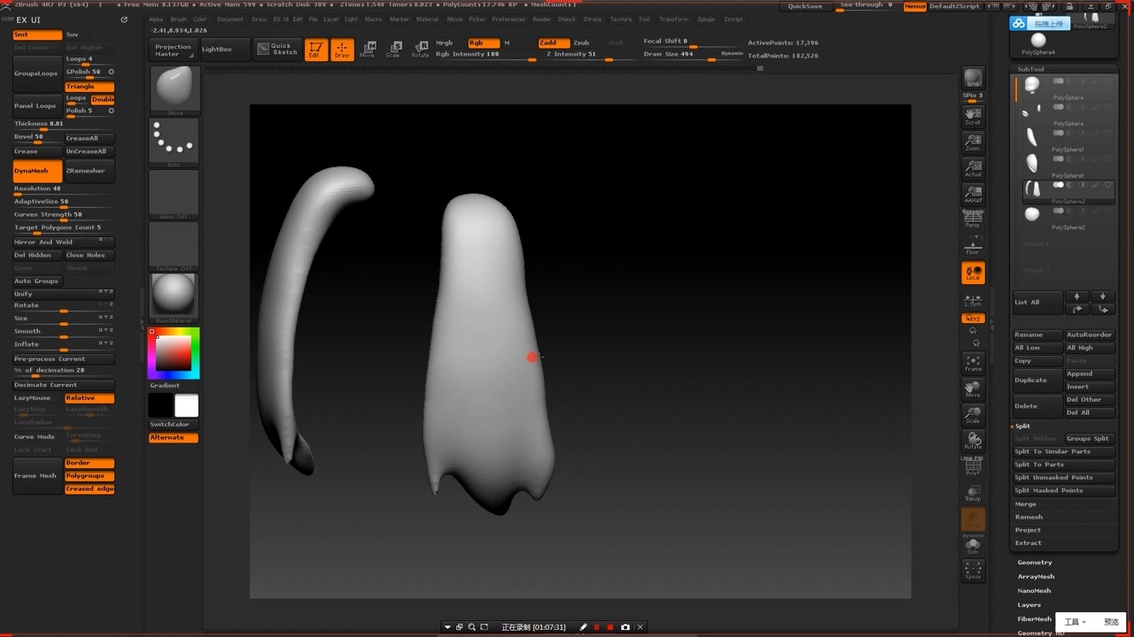The height and width of the screenshot is (637, 1134).
Task: Set canvas to Actual size
Action: point(973,167)
